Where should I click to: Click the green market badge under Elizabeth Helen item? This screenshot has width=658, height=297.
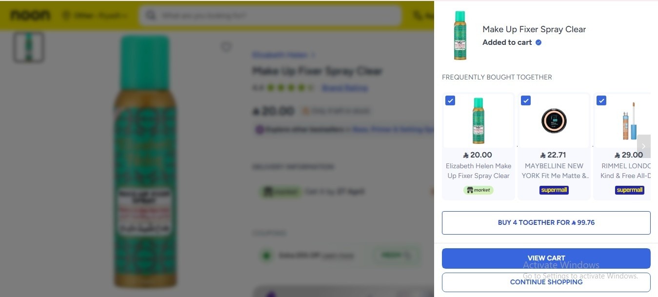(479, 190)
